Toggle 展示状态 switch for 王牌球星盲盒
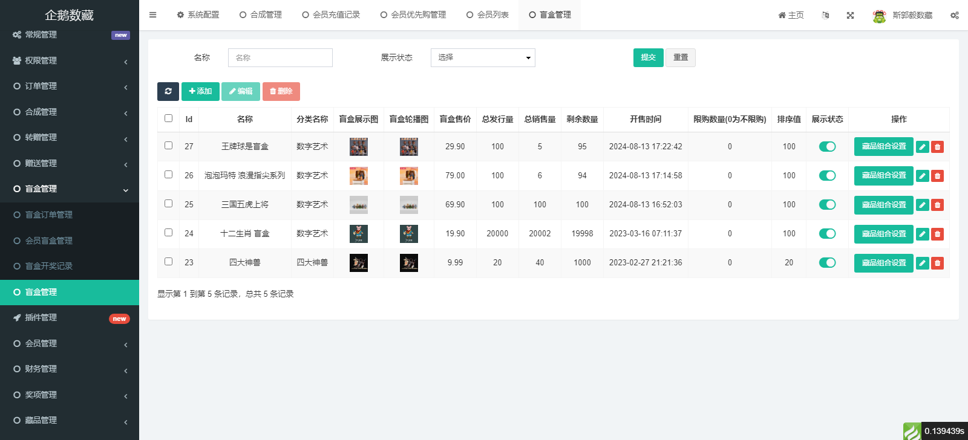968x440 pixels. tap(827, 146)
